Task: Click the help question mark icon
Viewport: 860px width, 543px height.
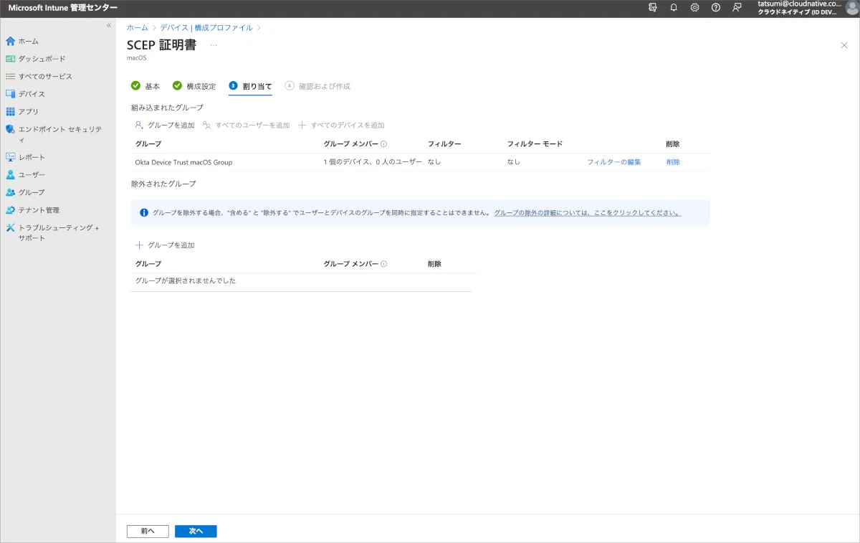Action: point(715,7)
